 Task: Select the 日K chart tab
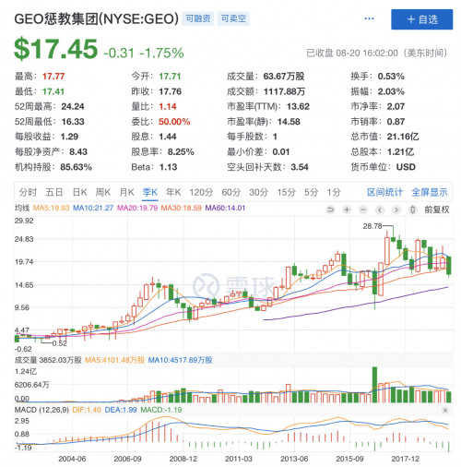point(80,192)
